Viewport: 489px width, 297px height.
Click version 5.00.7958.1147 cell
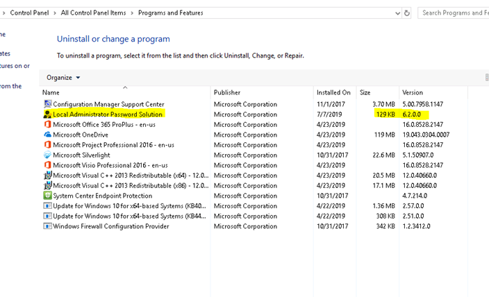coord(422,104)
